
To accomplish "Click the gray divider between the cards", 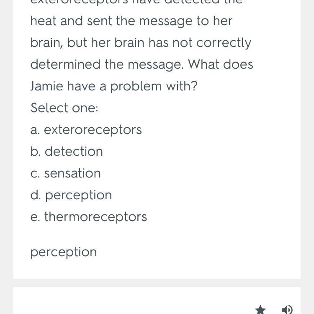I will point(157,283).
